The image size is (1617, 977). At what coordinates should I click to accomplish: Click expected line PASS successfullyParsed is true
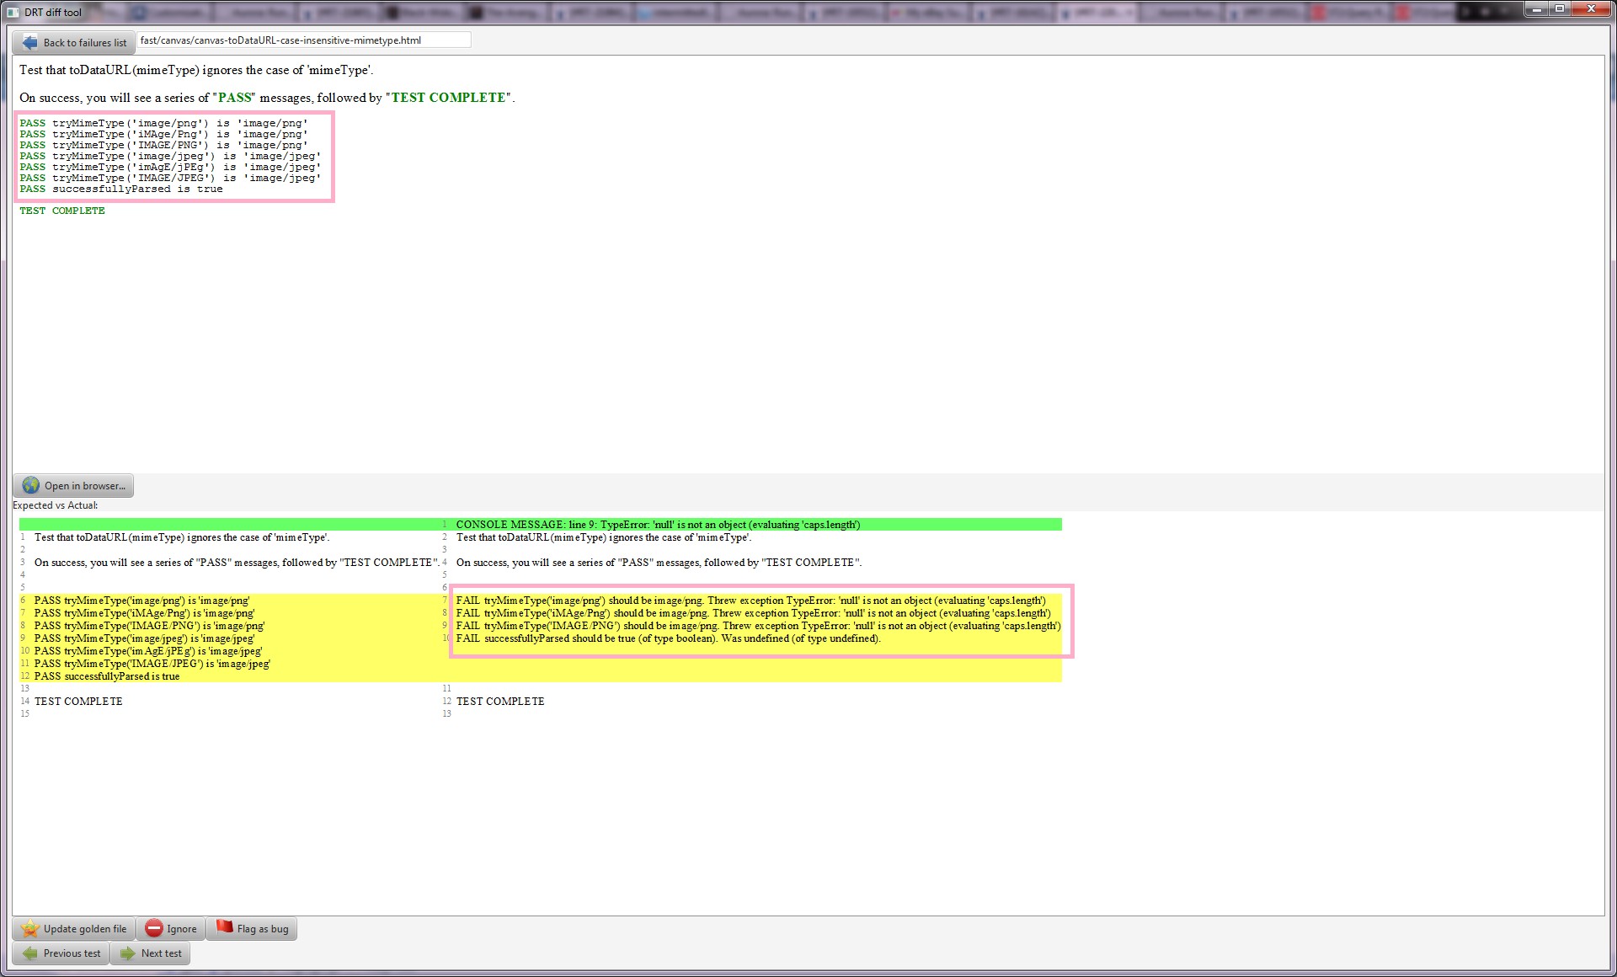tap(107, 676)
